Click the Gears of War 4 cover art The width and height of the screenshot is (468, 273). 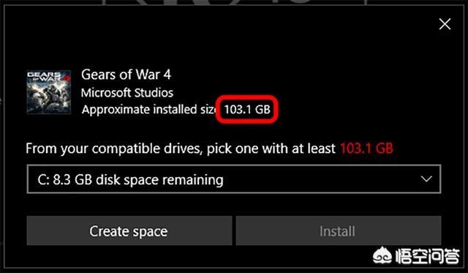tap(49, 92)
